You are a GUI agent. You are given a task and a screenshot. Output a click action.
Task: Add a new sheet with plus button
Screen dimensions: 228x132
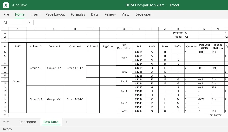(x=66, y=122)
